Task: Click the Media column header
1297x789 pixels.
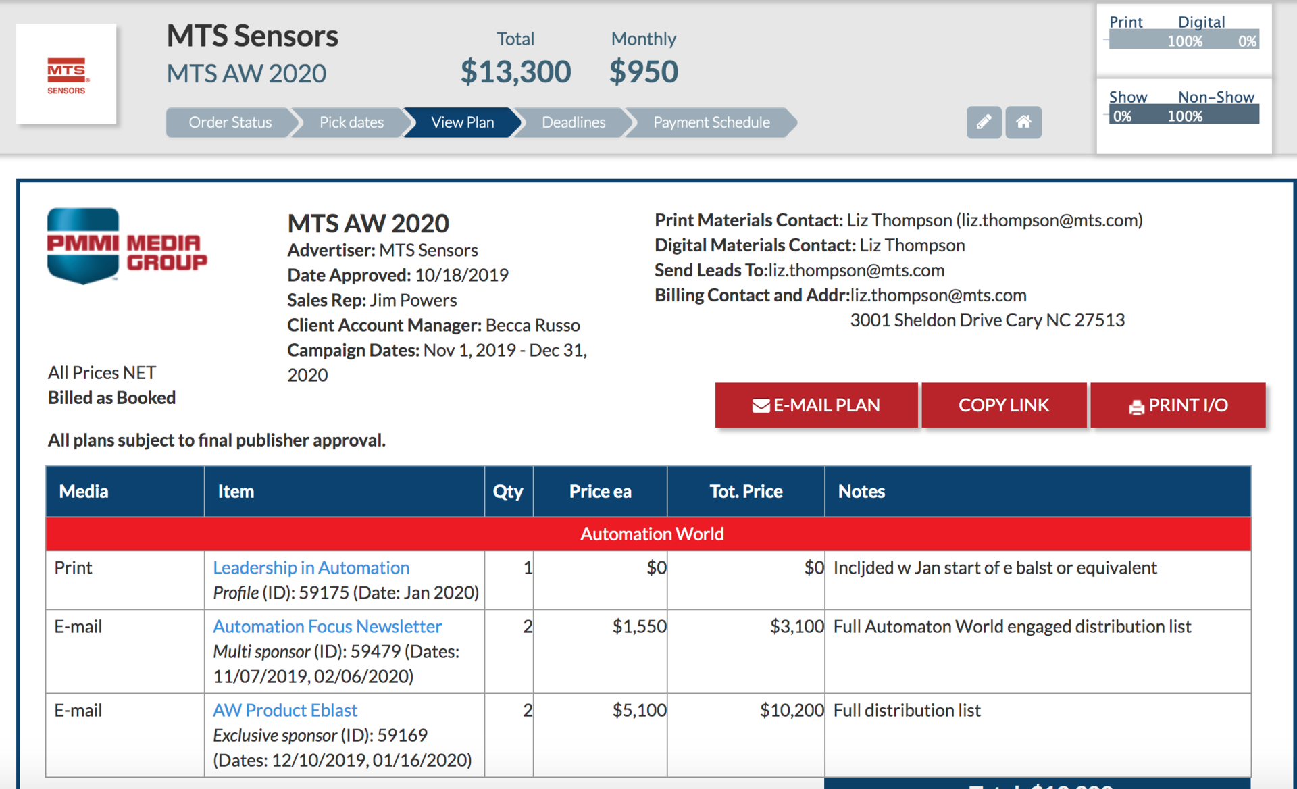Action: [x=84, y=491]
